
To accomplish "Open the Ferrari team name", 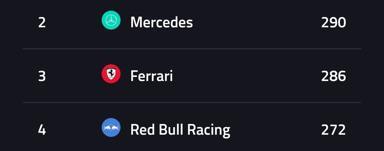I will (151, 76).
